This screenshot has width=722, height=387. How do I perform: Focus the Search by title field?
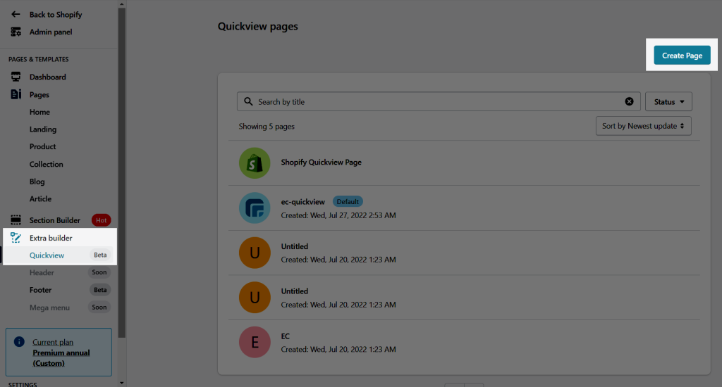[x=439, y=101]
